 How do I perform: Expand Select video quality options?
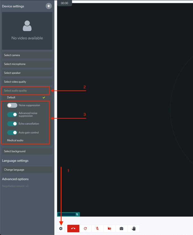pyautogui.click(x=27, y=82)
